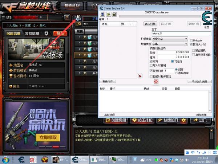Click the 查看内存 memory view button
The width and height of the screenshot is (218, 164).
(108, 81)
